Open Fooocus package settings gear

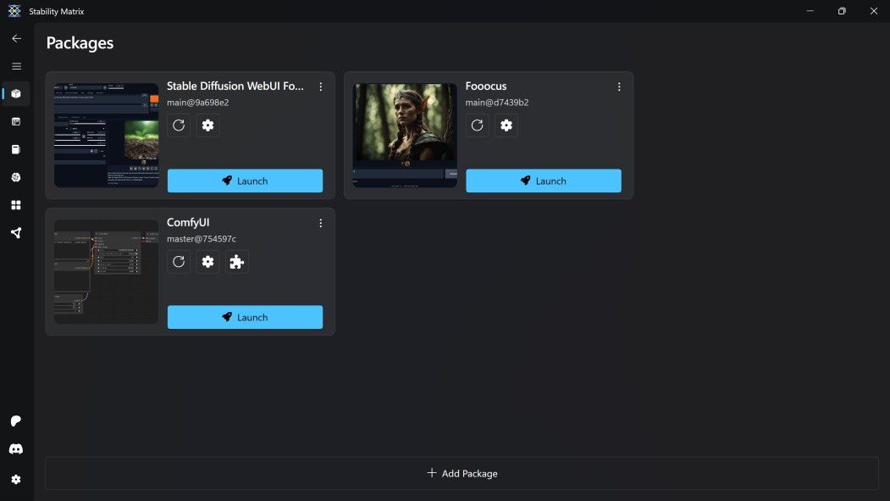click(x=506, y=125)
